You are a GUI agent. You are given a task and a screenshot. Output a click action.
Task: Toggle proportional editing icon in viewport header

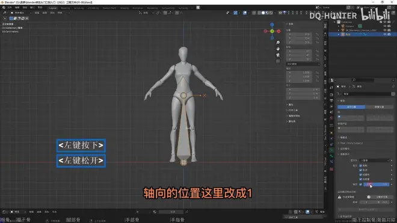[177, 13]
